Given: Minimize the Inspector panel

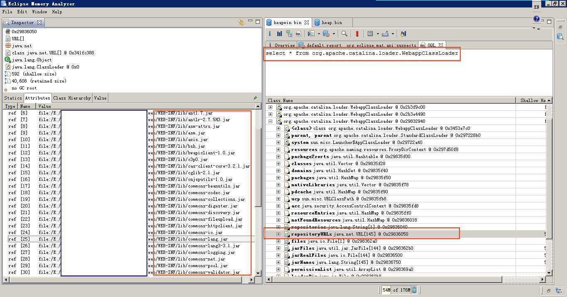Looking at the screenshot, I should point(250,21).
